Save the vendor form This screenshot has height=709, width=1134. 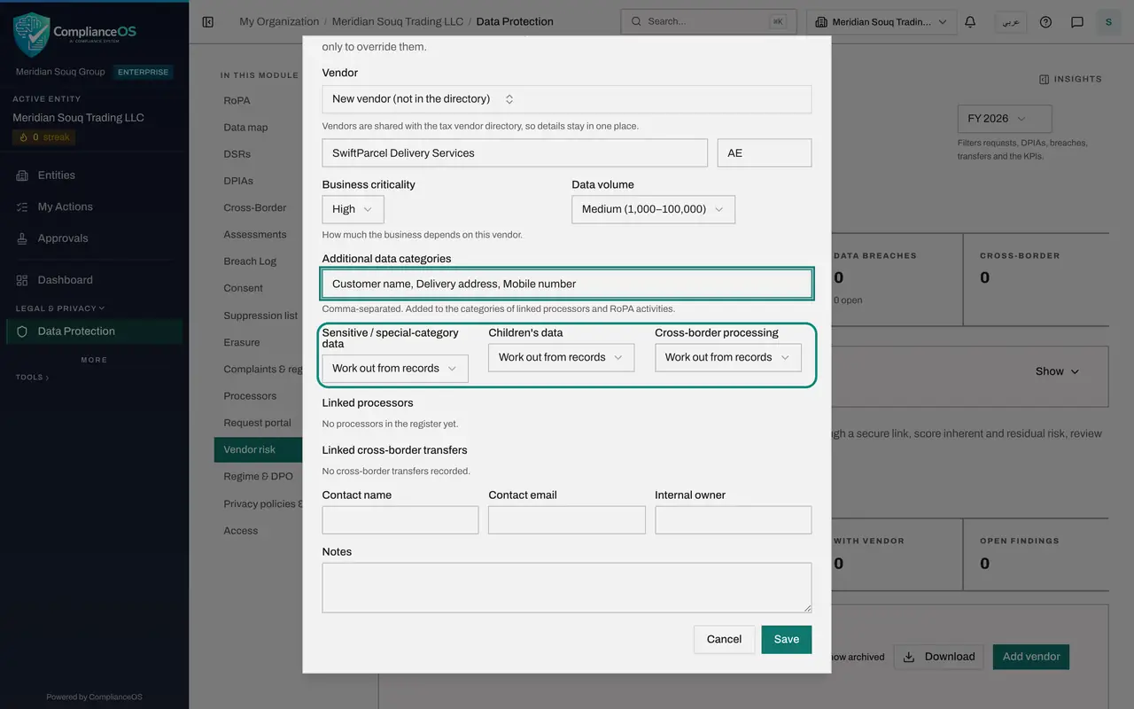click(x=787, y=639)
